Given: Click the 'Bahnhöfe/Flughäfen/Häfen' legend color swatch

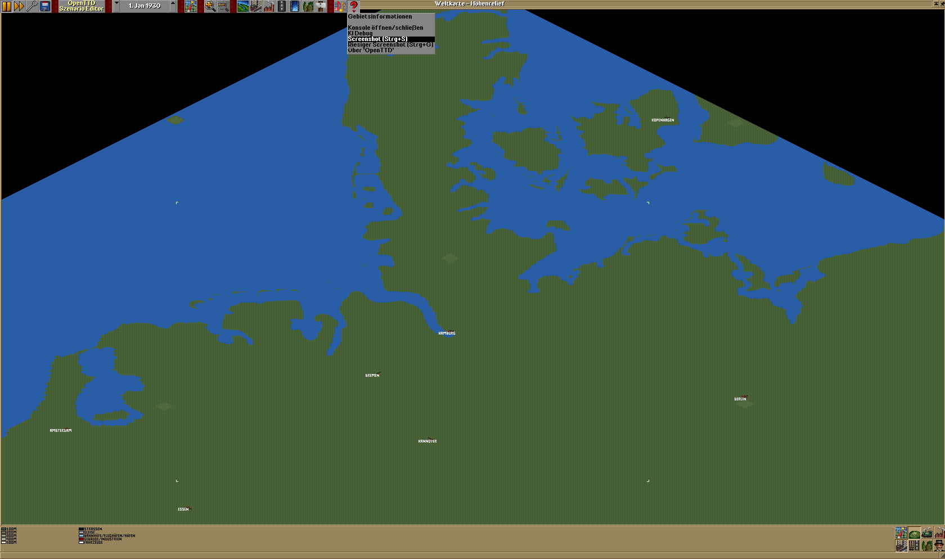Looking at the screenshot, I should [x=81, y=536].
